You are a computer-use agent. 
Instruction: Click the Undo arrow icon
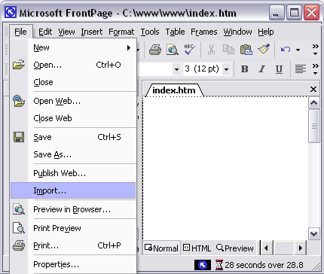coord(286,50)
